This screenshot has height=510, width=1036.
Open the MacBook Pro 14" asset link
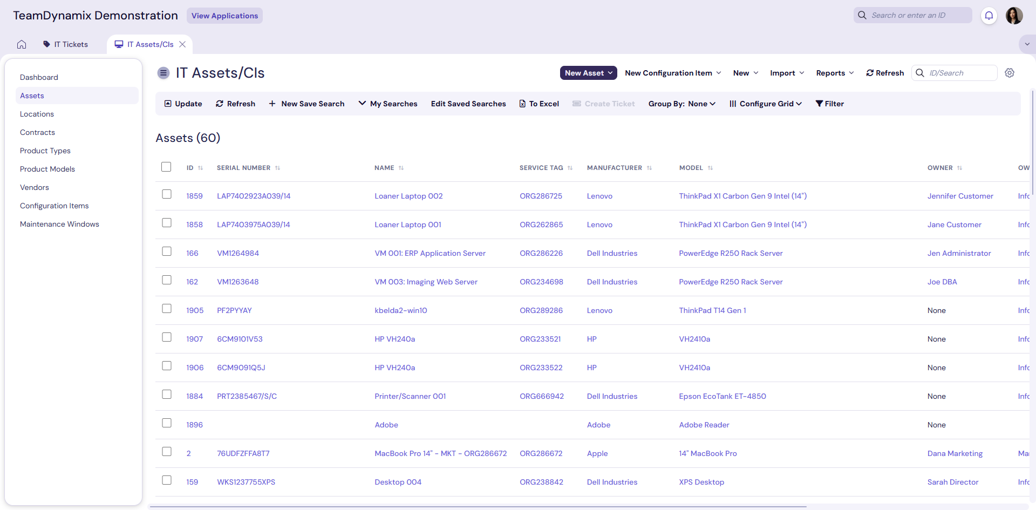[441, 453]
